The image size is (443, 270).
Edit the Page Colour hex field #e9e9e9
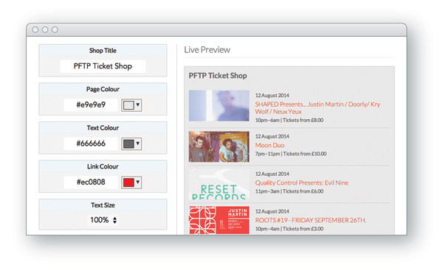click(x=91, y=104)
